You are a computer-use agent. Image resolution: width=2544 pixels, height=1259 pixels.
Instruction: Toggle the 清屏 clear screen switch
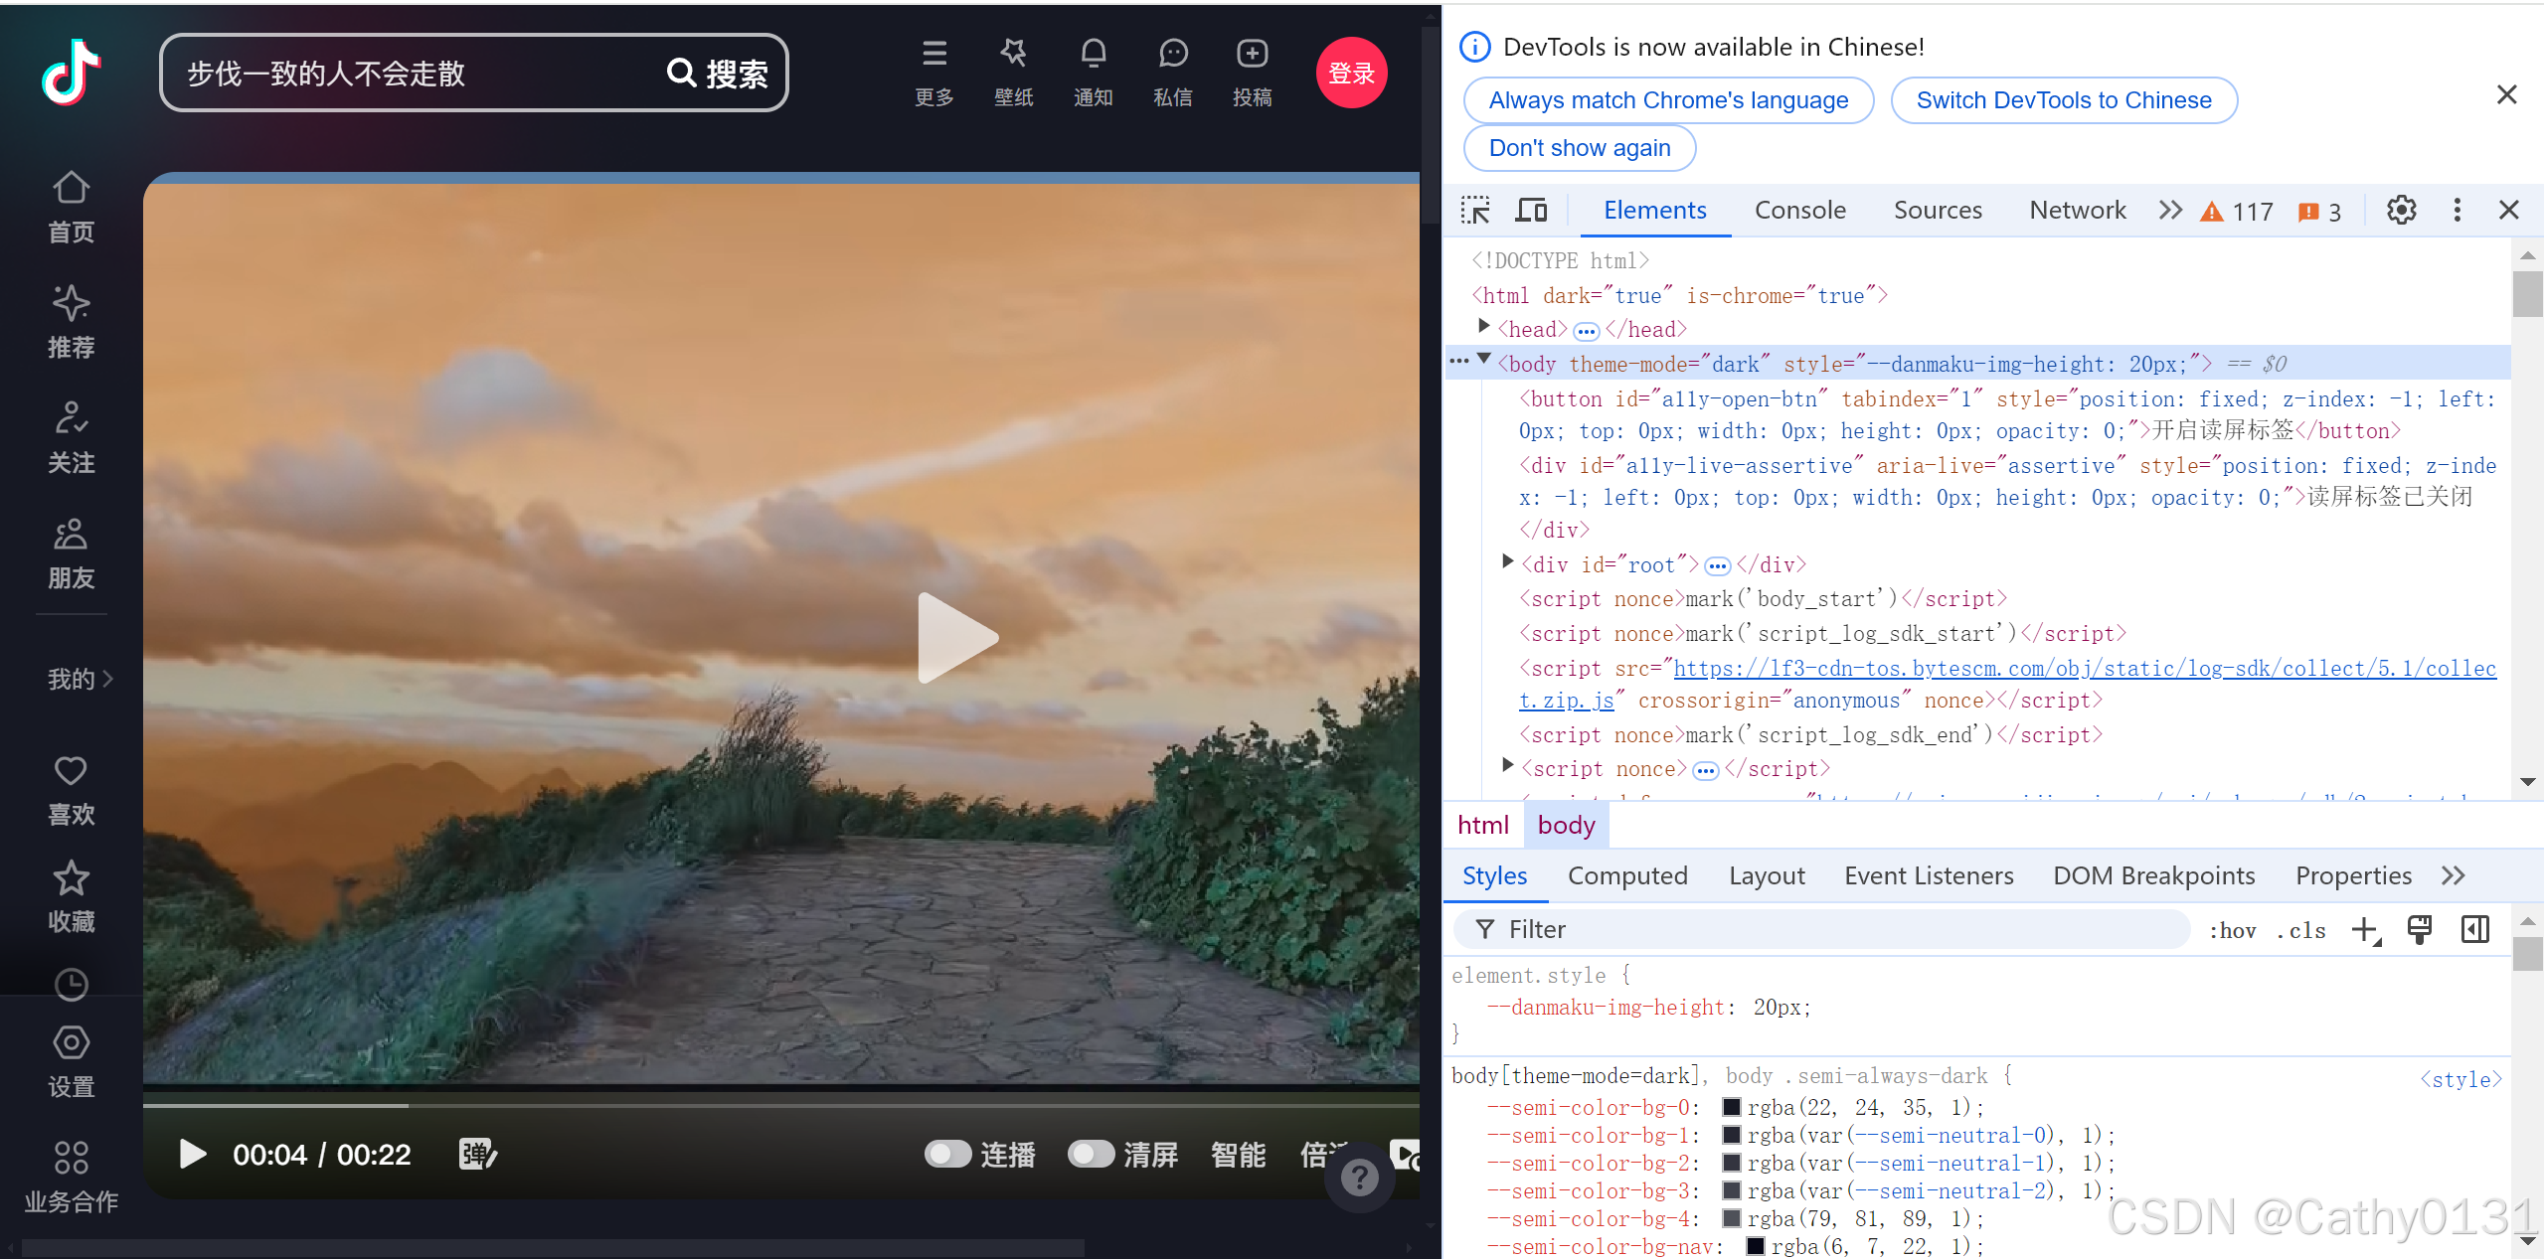[x=1091, y=1154]
